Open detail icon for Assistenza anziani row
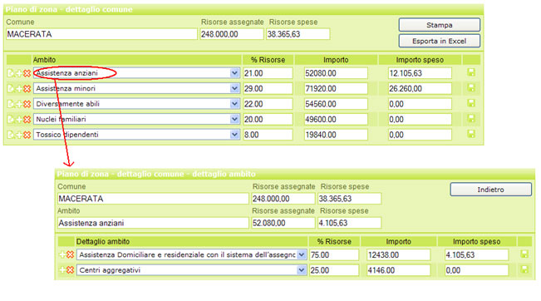 point(11,73)
